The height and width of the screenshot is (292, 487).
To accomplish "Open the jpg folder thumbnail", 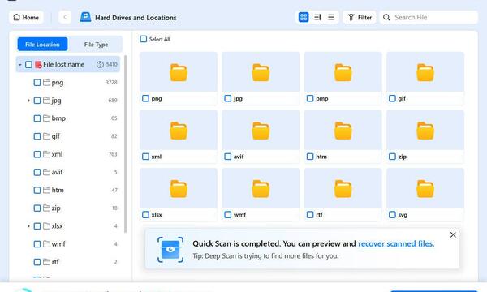I will click(x=261, y=72).
